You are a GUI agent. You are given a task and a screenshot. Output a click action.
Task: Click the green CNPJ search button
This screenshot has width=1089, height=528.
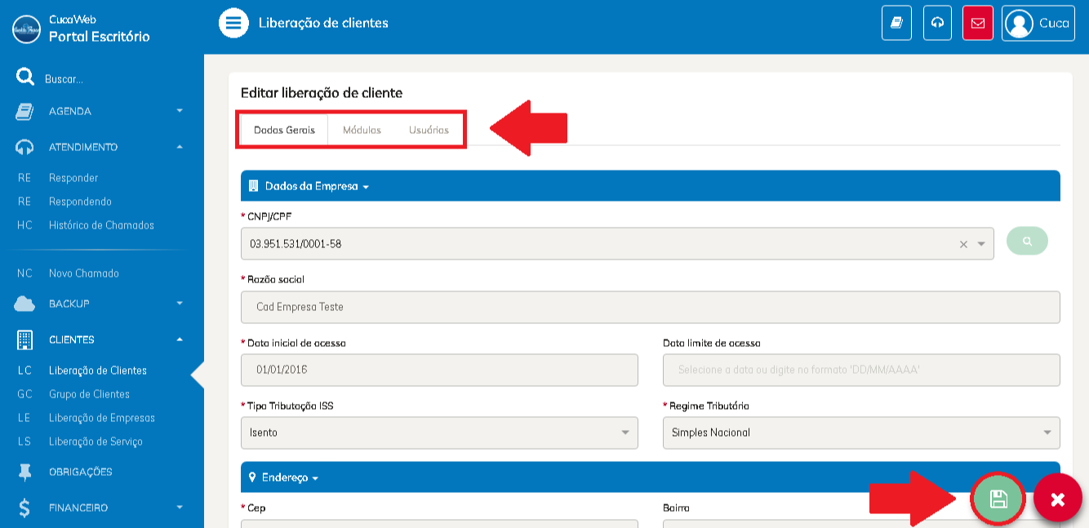point(1027,241)
